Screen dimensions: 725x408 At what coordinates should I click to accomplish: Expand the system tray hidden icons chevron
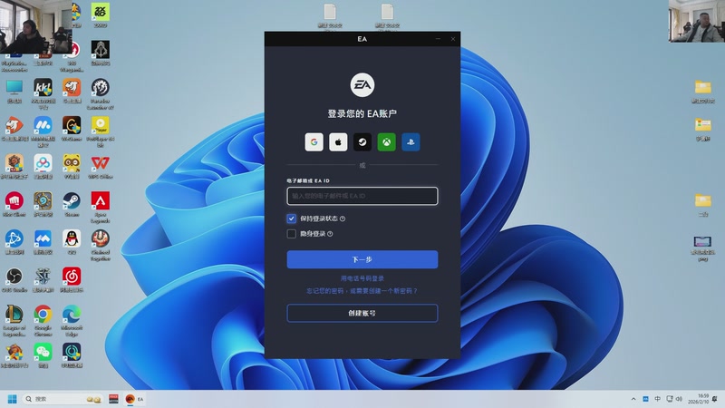(633, 399)
